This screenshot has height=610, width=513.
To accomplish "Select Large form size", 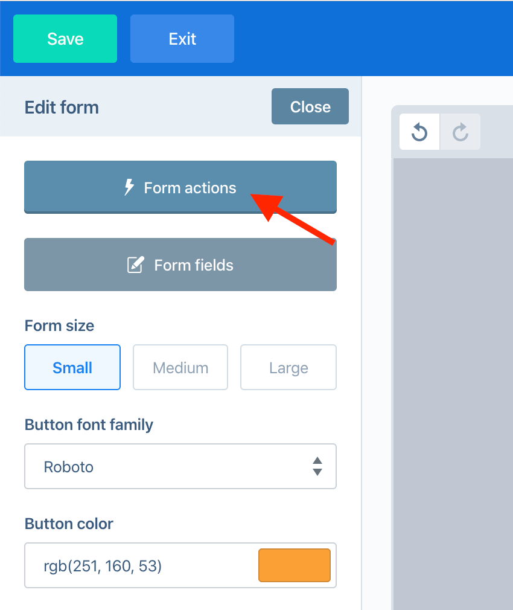I will (288, 367).
